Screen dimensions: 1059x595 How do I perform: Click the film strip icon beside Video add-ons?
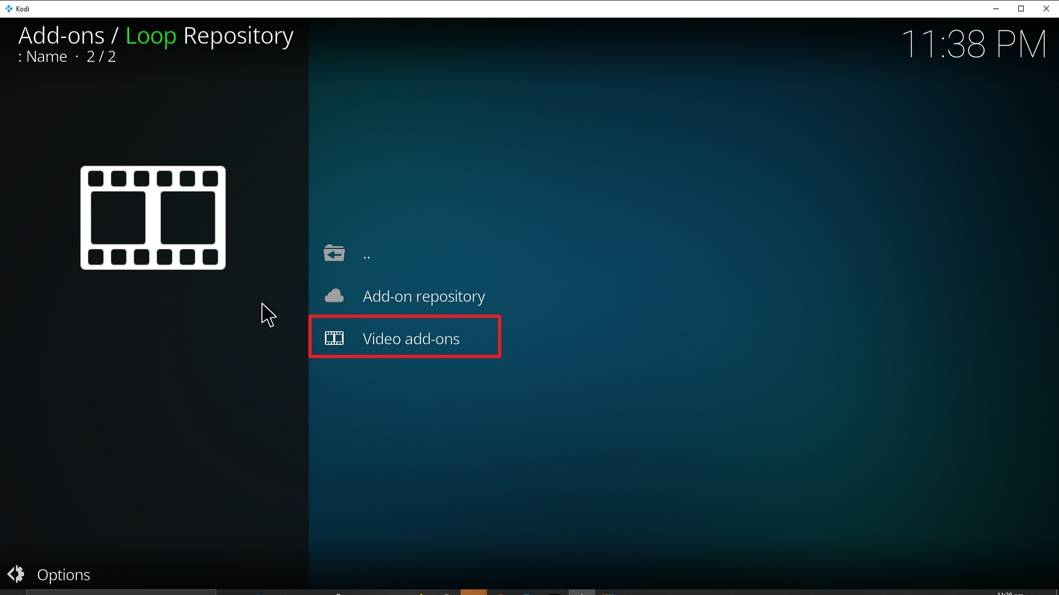click(334, 338)
